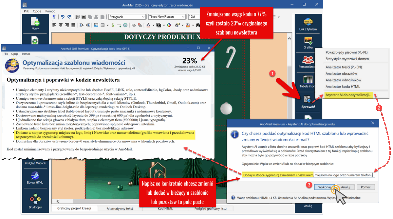This screenshot has height=219, width=393.
Task: Open Edytor HTML from the left sidebar
Action: [35, 178]
